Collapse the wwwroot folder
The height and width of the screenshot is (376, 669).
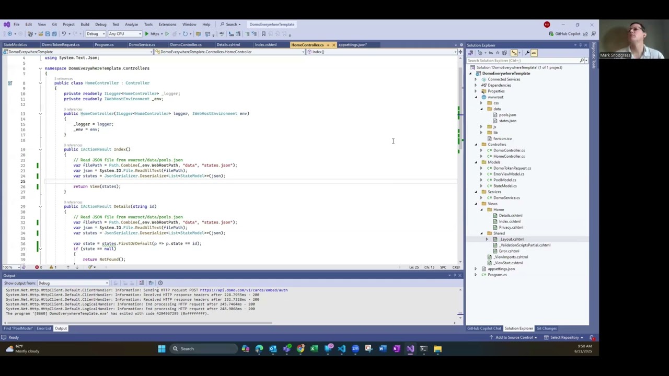click(476, 97)
